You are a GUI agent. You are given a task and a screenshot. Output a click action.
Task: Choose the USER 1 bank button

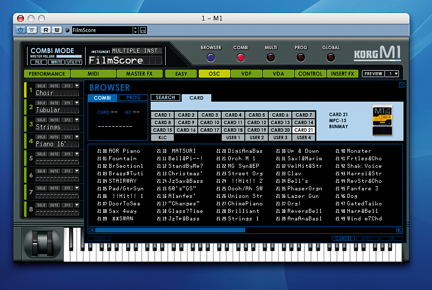[x=233, y=138]
